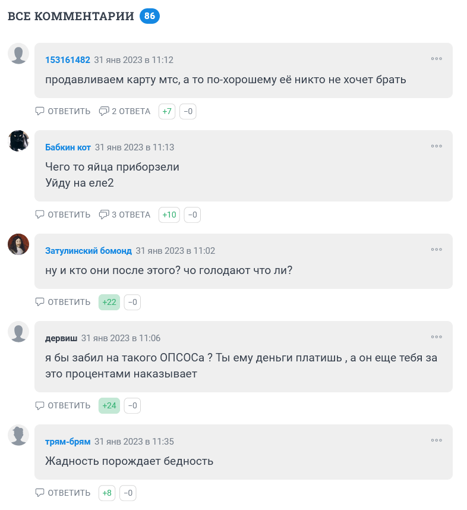The height and width of the screenshot is (510, 467).
Task: Upvote 153161482's comment with +7
Action: point(167,112)
